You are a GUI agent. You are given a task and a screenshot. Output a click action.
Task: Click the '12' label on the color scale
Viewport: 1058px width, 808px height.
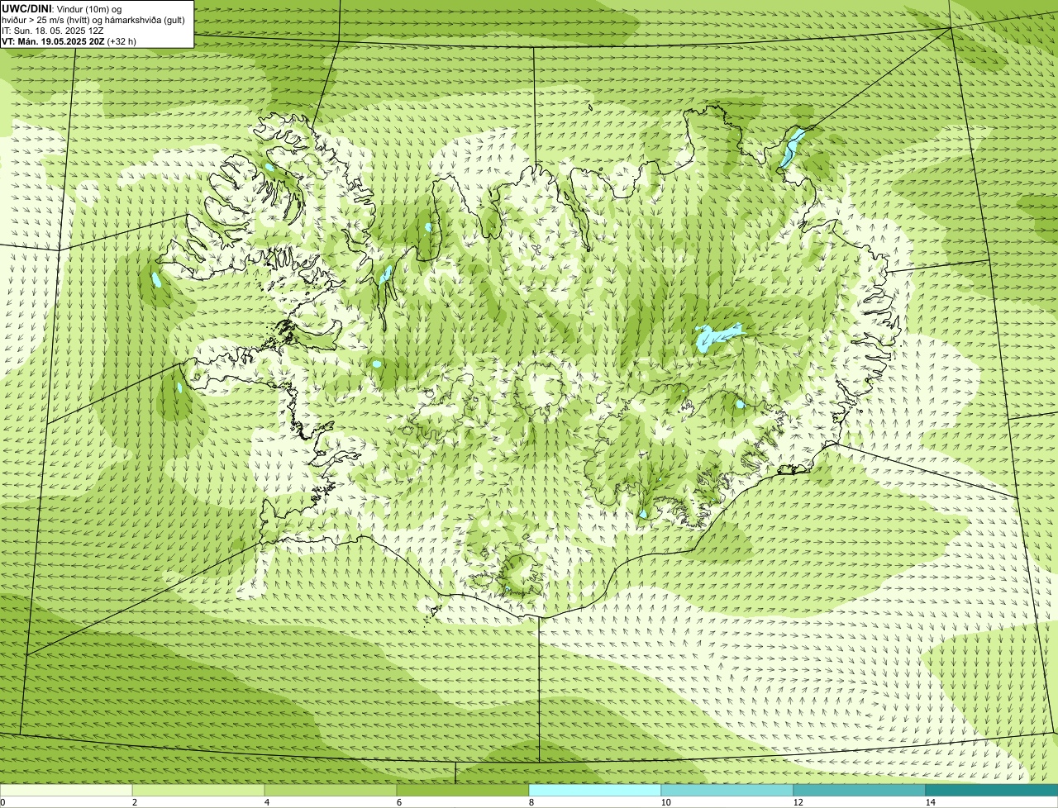pyautogui.click(x=798, y=802)
